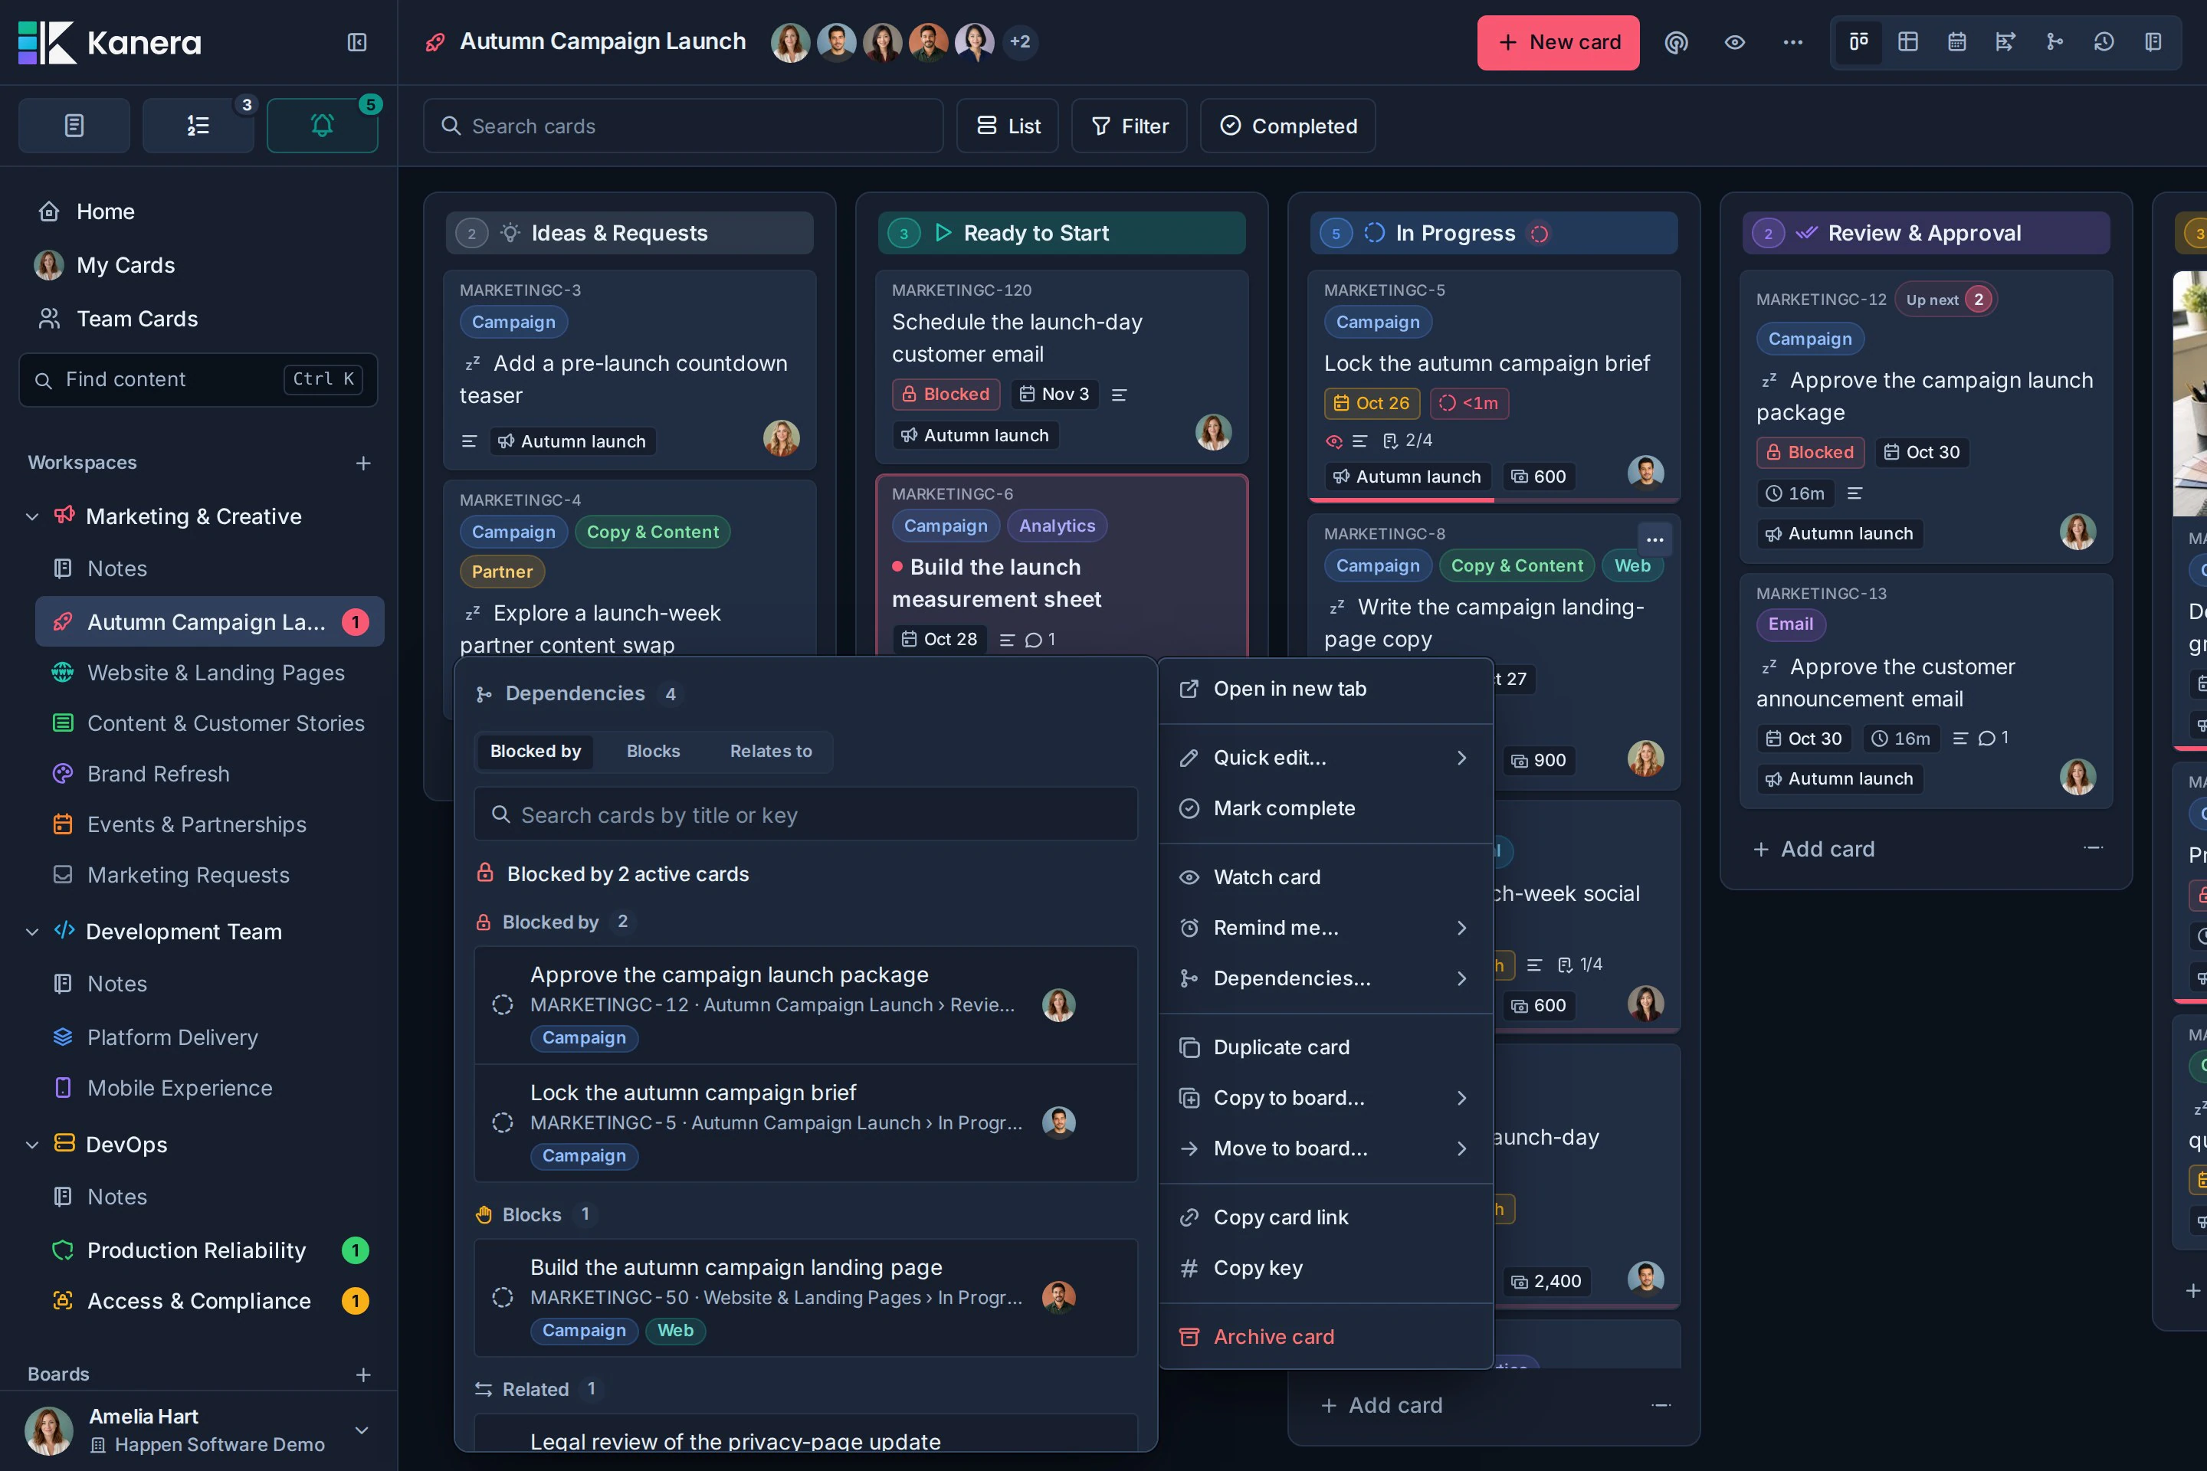Select Archive card in the context menu
Viewport: 2207px width, 1471px height.
click(x=1326, y=1337)
